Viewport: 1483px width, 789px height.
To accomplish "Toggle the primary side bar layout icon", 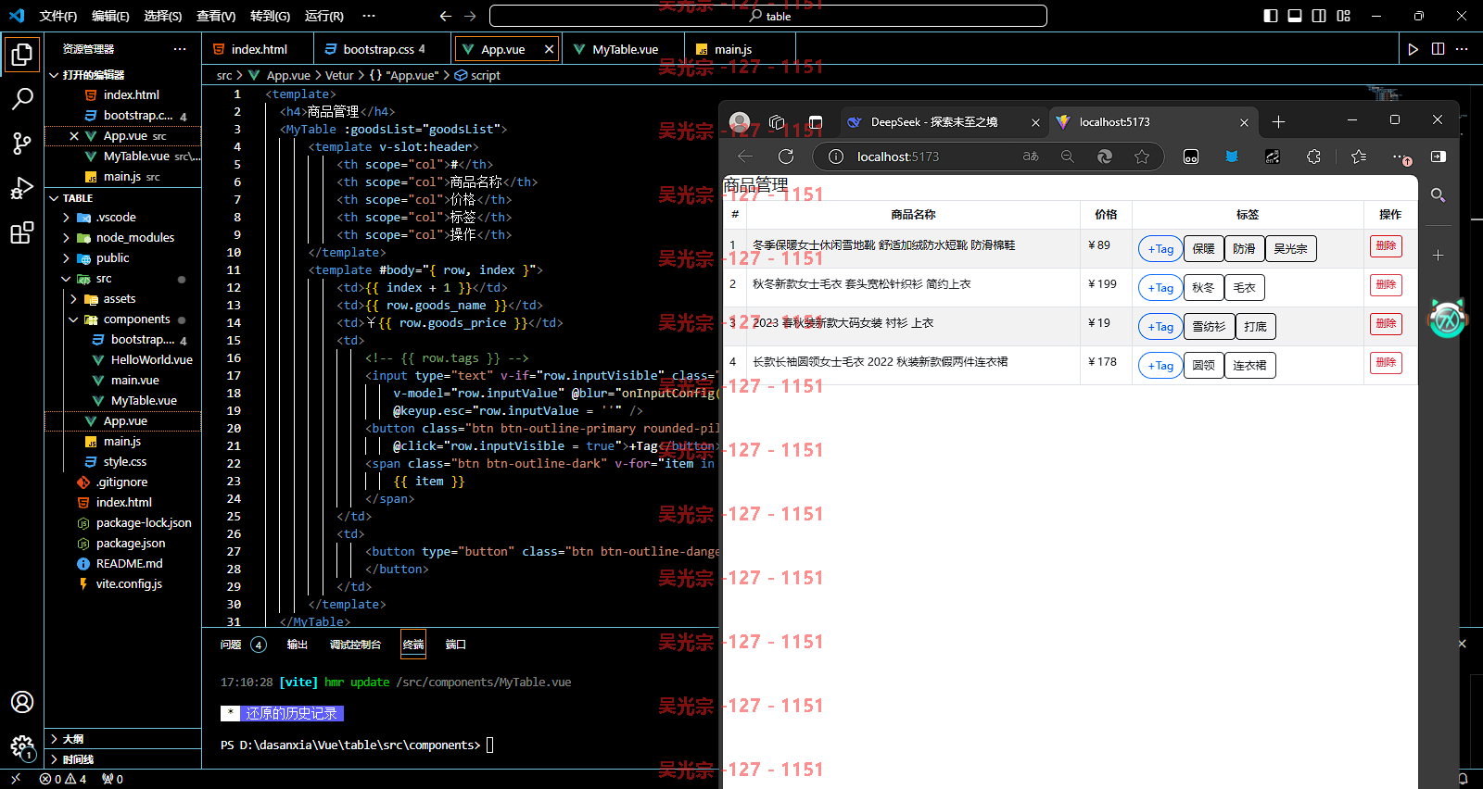I will point(1271,16).
